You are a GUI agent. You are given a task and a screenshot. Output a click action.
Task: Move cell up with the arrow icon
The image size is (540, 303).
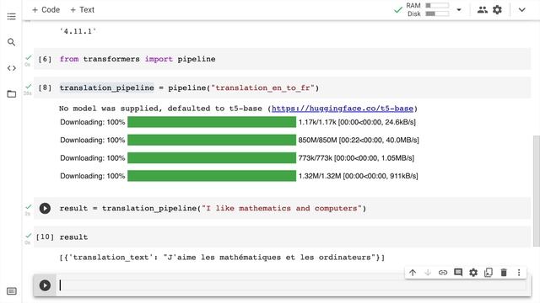point(413,273)
